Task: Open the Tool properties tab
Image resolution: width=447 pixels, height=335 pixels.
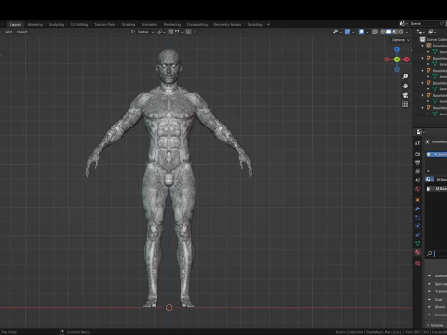Action: click(x=418, y=142)
